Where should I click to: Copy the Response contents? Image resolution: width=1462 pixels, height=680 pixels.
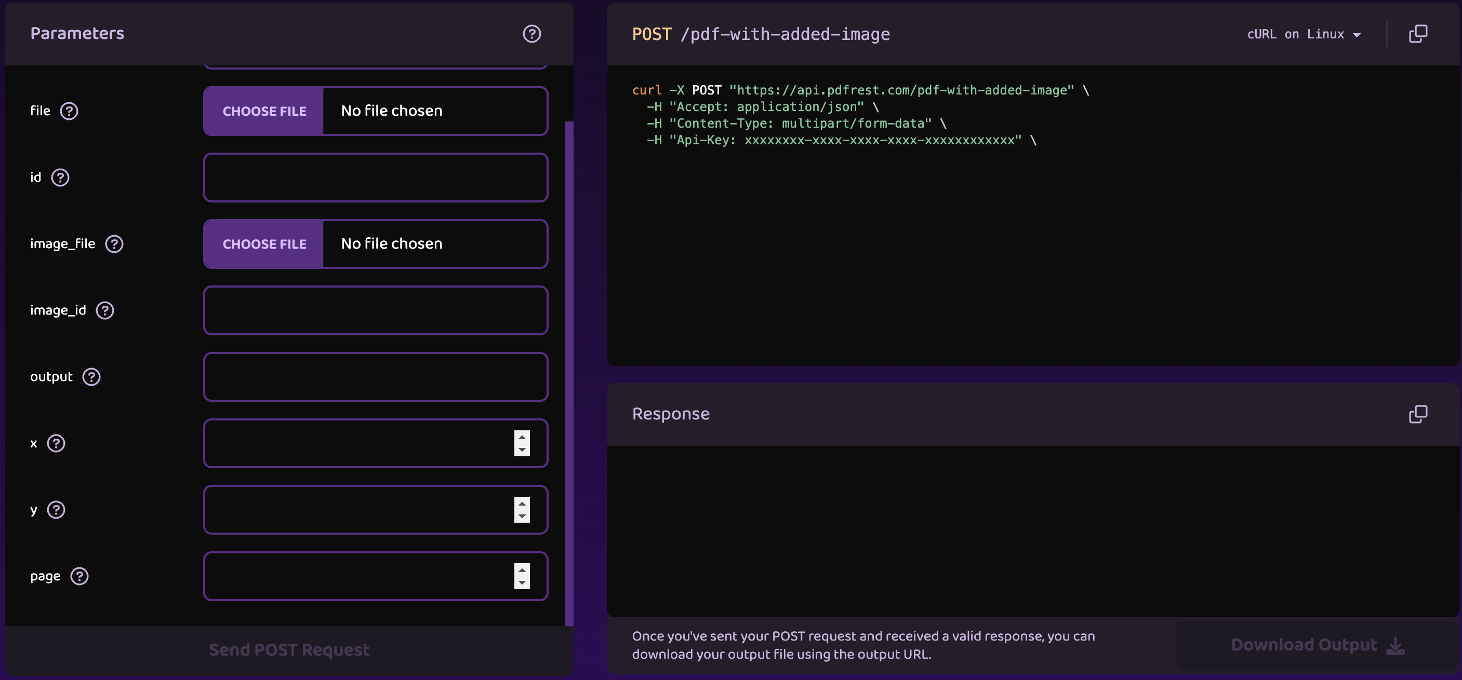coord(1419,415)
